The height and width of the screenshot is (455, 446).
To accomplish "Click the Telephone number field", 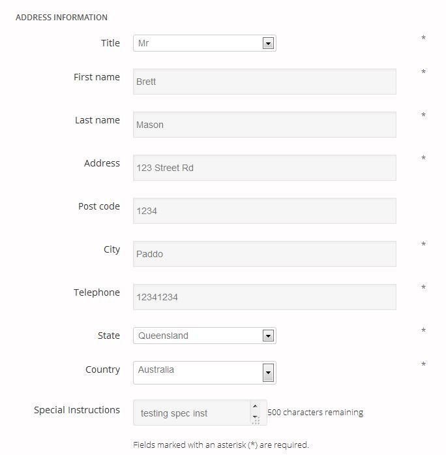I will click(x=264, y=297).
